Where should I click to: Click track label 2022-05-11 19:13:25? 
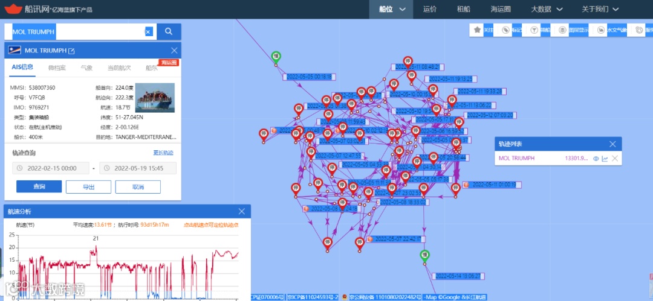pyautogui.click(x=451, y=79)
